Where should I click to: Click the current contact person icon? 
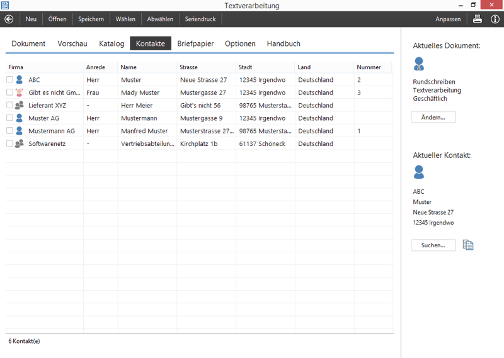419,172
